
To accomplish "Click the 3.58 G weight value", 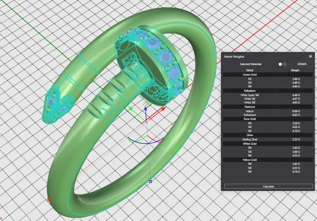I will (x=296, y=123).
